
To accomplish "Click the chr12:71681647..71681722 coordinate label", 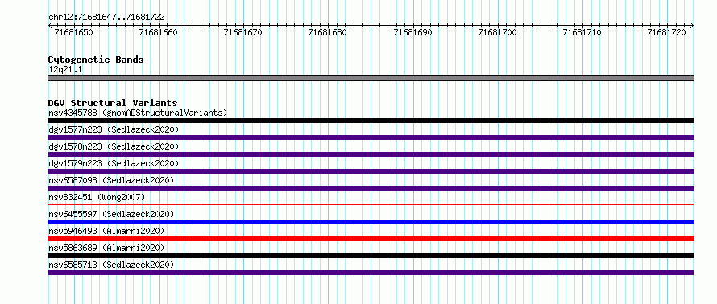I will (x=106, y=18).
